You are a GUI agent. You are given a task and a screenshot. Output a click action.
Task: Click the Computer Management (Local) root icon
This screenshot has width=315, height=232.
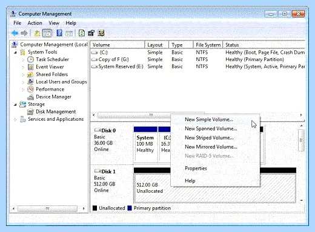(x=15, y=44)
